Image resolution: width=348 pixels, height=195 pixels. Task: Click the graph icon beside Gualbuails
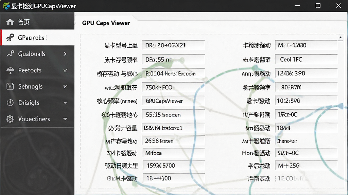point(10,54)
